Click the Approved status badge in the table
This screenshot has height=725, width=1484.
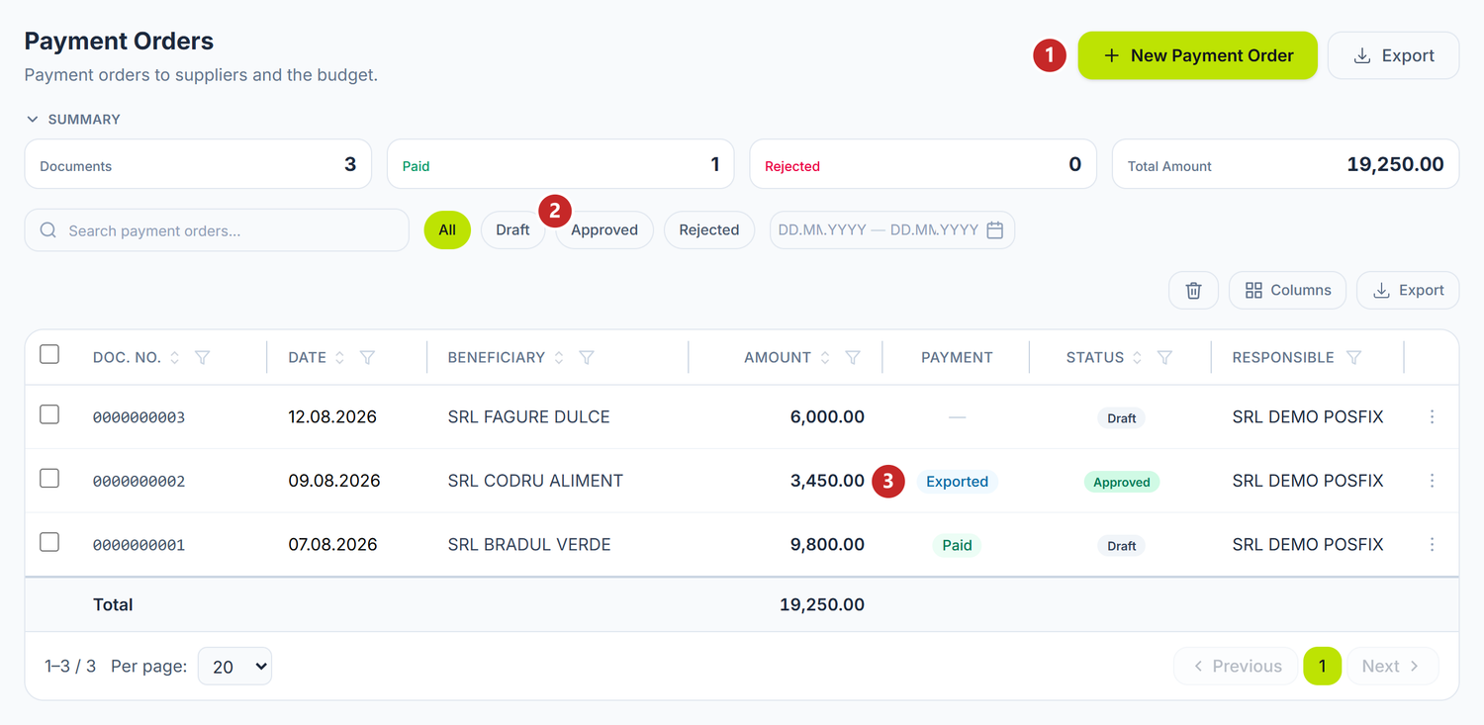click(1122, 482)
